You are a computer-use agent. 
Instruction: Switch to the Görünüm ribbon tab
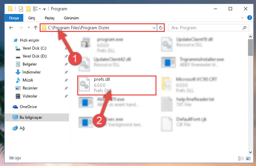click(x=71, y=18)
